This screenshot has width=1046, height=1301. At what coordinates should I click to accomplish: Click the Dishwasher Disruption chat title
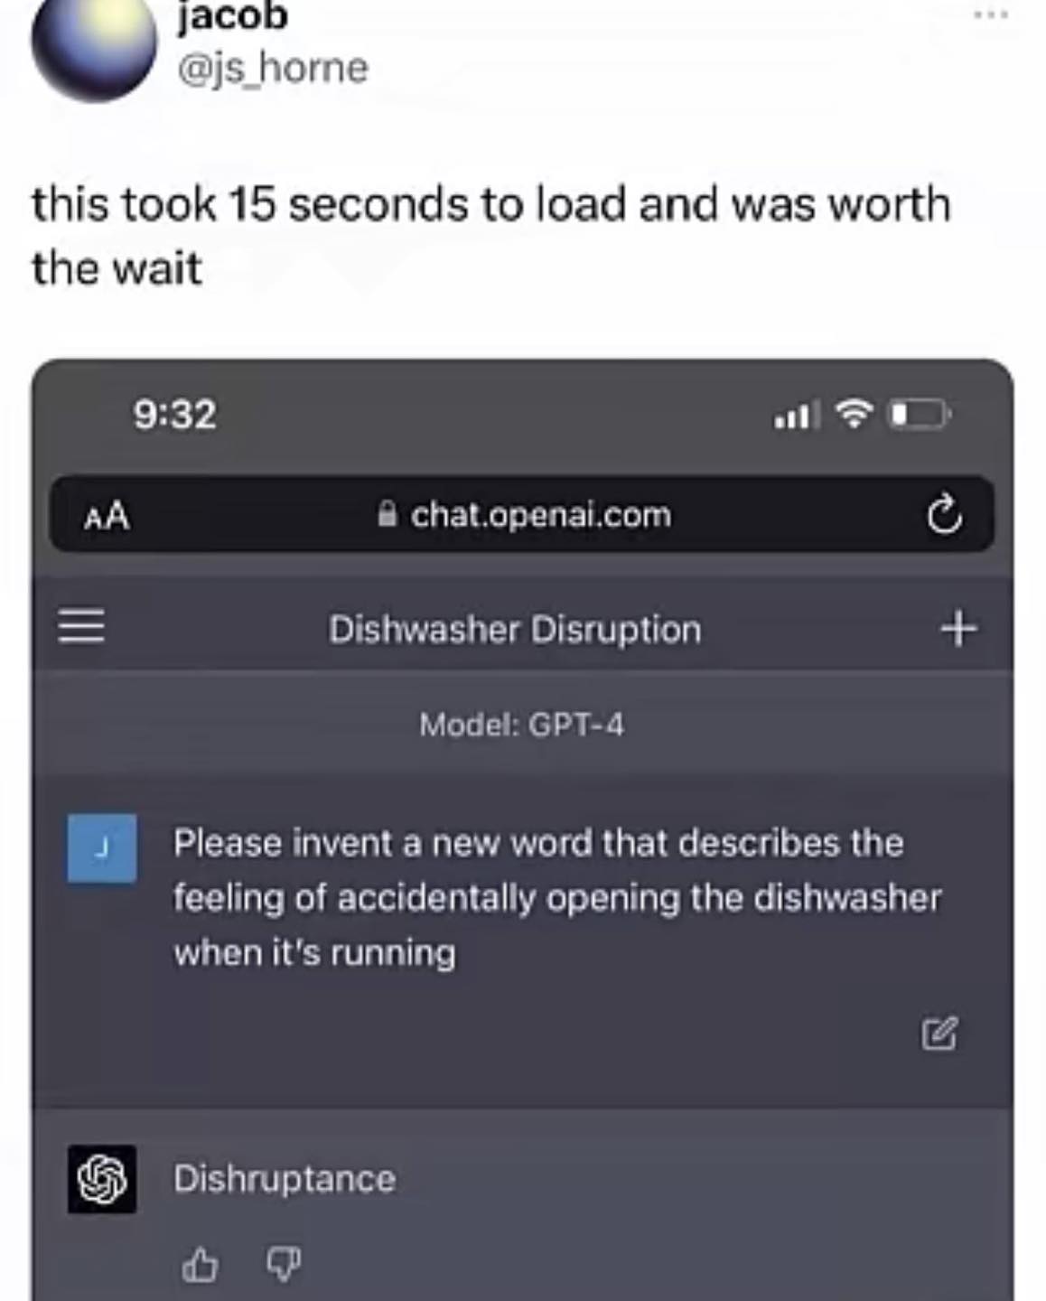click(515, 630)
